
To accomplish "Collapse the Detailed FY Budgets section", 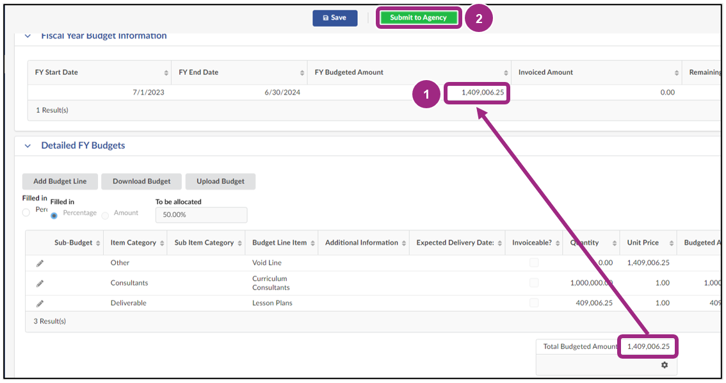I will point(28,146).
